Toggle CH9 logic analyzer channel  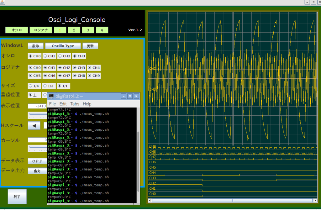tap(94, 76)
